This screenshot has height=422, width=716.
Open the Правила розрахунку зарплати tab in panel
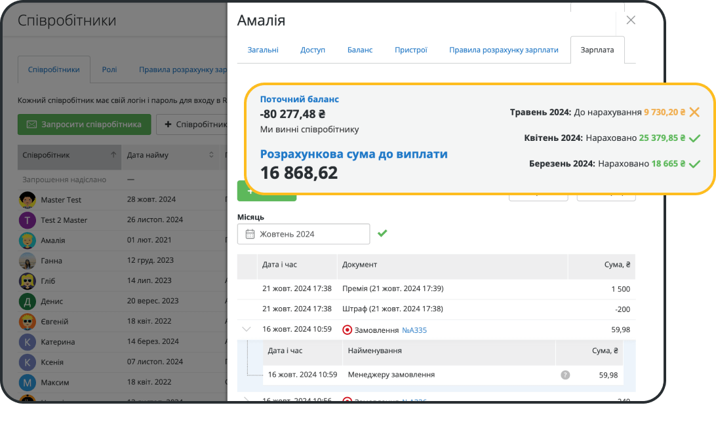504,50
